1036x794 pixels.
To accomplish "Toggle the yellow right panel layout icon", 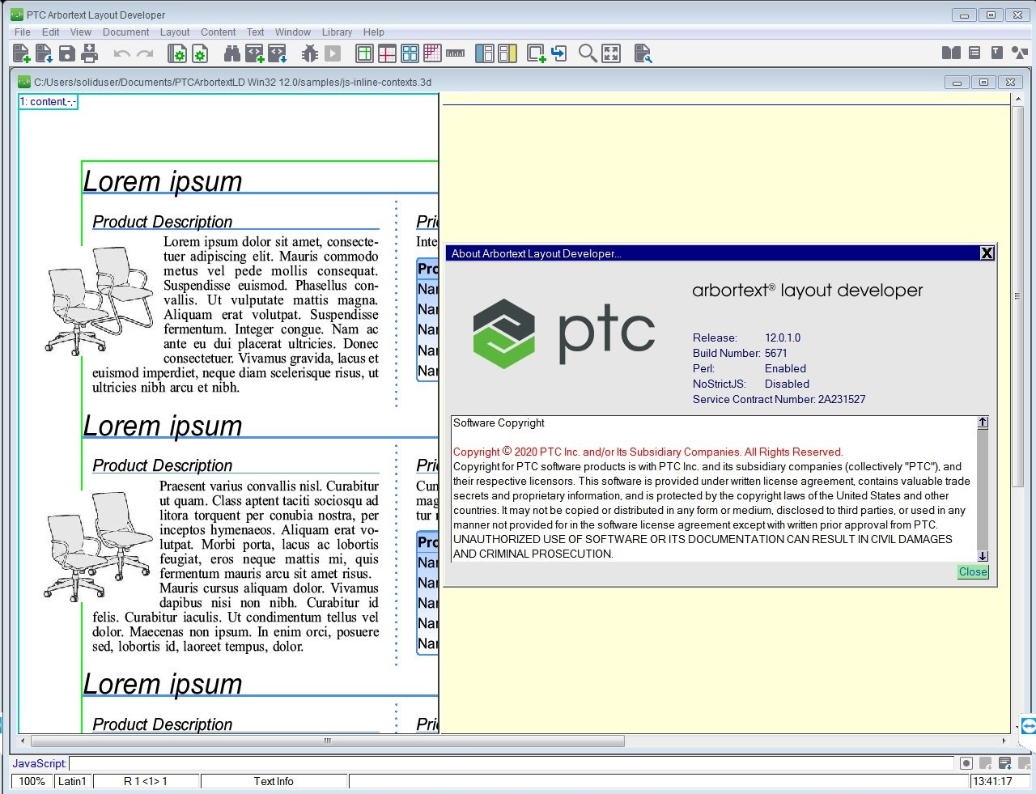I will [507, 53].
